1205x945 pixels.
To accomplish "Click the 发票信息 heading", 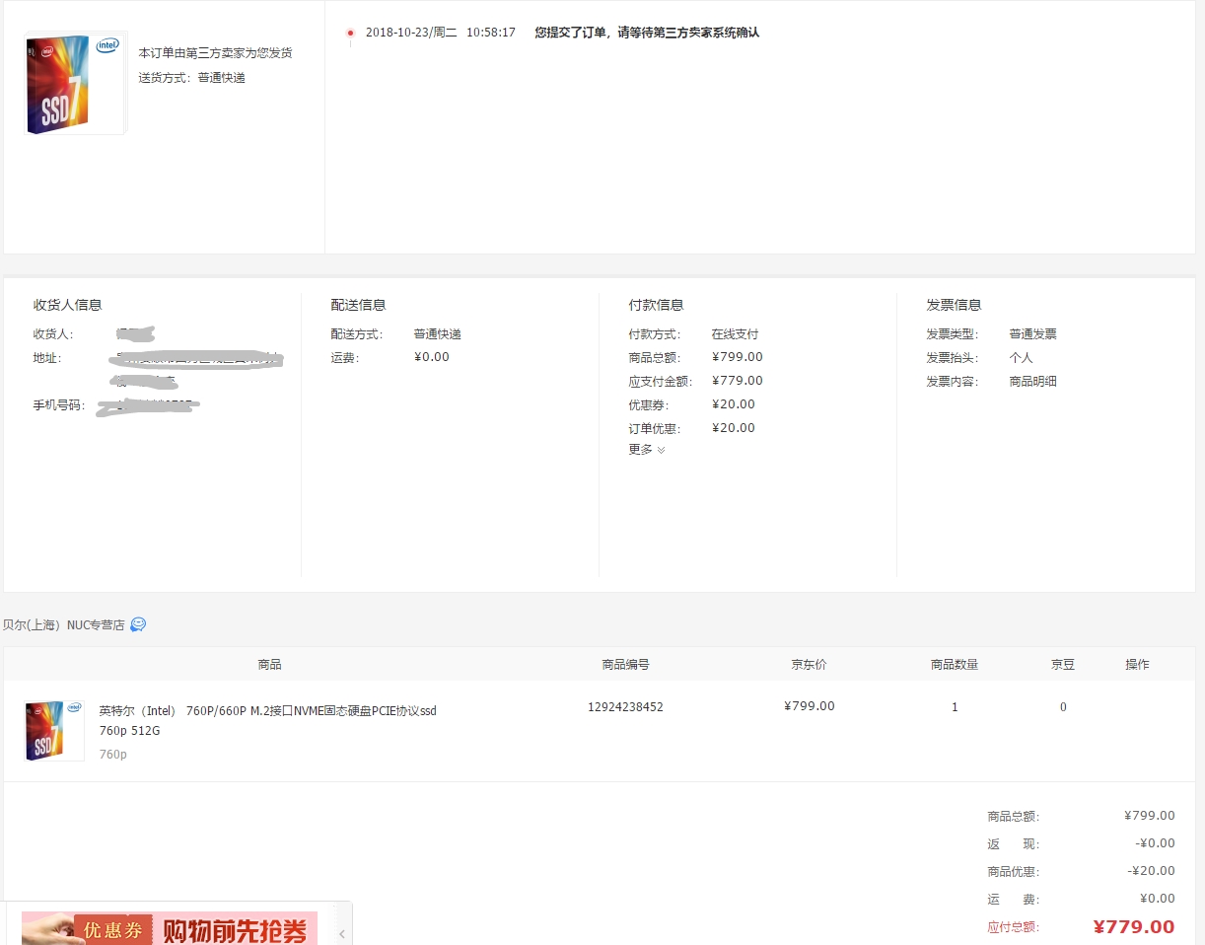I will click(955, 305).
